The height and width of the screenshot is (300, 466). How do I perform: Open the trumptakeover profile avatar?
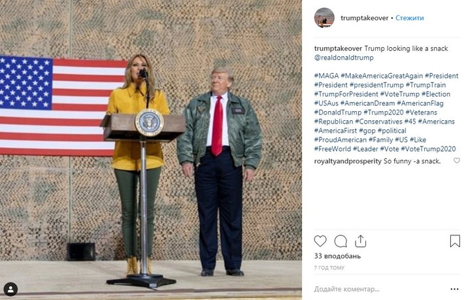pos(324,18)
